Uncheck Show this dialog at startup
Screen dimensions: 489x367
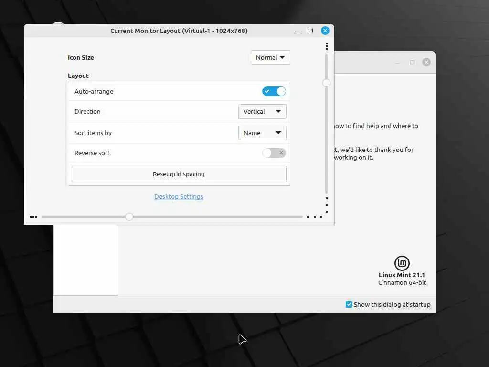click(349, 304)
